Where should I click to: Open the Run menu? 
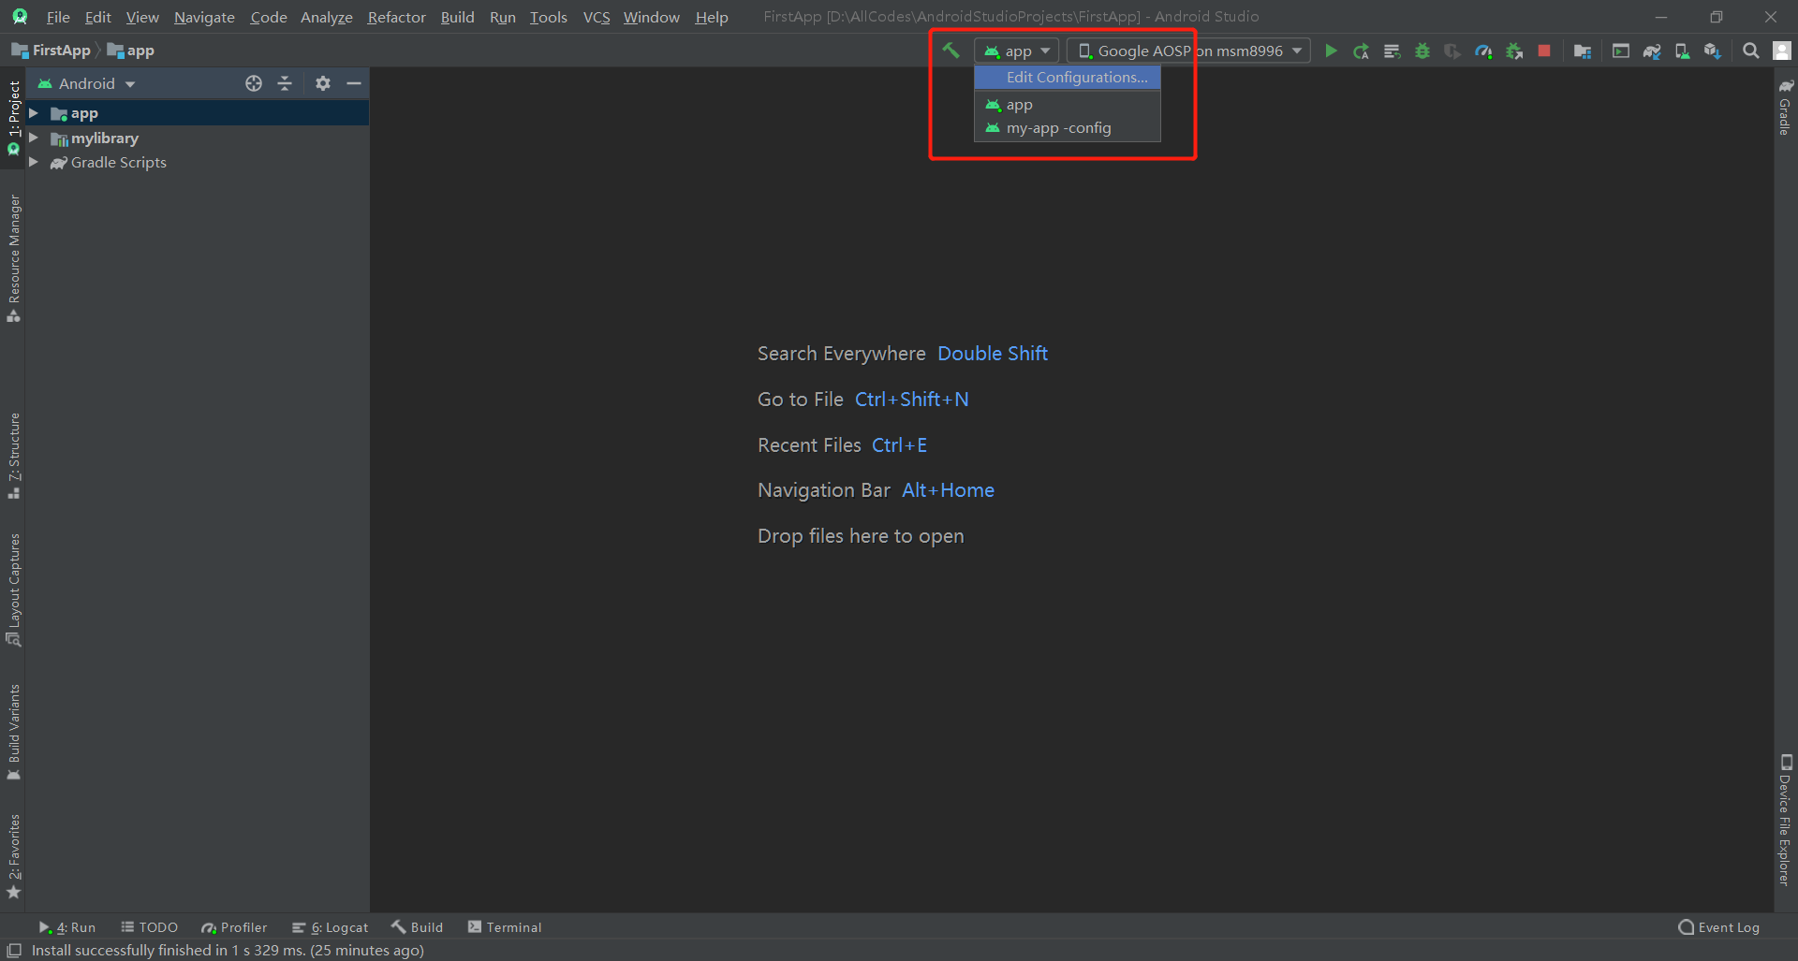(502, 17)
